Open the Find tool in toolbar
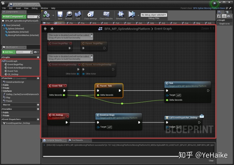Viewport: 234px width, 165px height. [78, 15]
